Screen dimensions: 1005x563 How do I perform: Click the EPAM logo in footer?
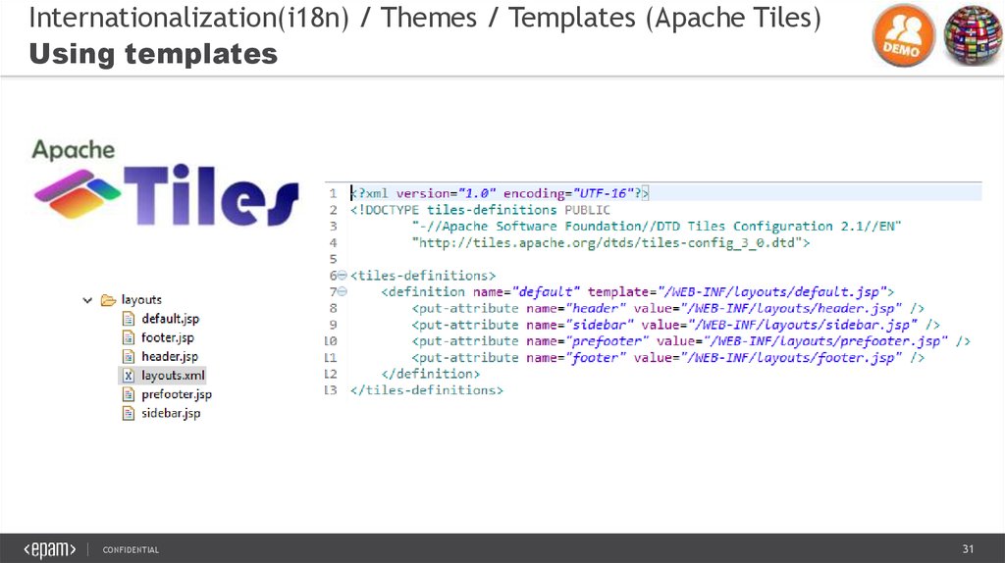click(x=51, y=549)
